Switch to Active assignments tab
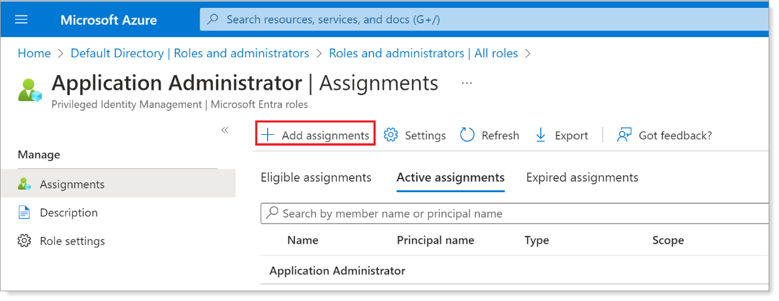Image resolution: width=779 pixels, height=301 pixels. (x=451, y=177)
